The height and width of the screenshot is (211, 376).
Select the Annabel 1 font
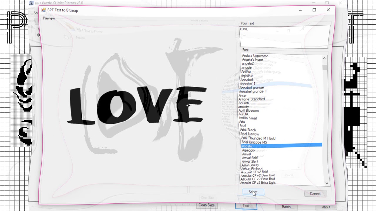(x=248, y=84)
